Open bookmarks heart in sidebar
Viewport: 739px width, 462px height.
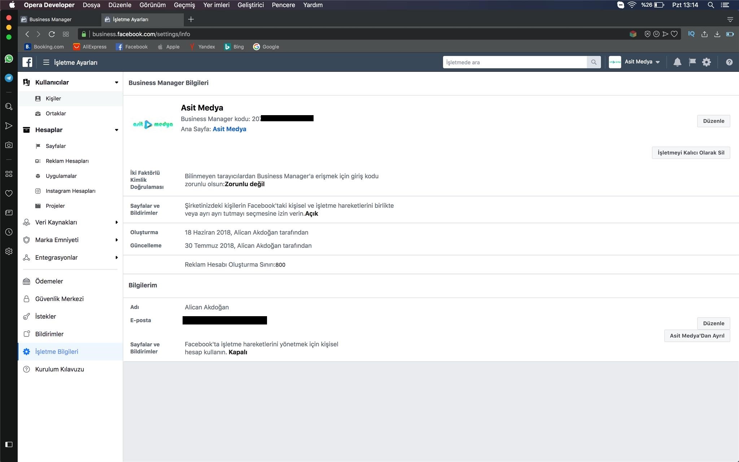[9, 193]
